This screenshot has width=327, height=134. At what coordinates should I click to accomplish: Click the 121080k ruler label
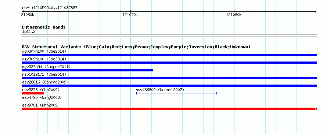tap(234, 15)
